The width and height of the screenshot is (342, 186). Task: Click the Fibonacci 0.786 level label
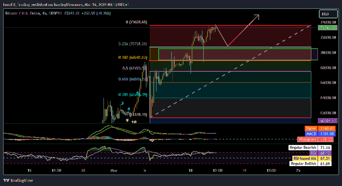133,95
